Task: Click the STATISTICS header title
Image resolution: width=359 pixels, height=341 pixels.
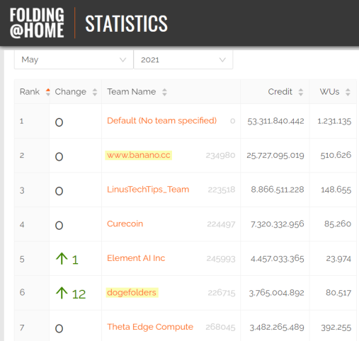Action: [126, 23]
